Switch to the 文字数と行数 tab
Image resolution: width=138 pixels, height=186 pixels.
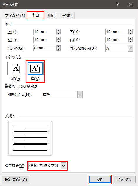[x=15, y=15]
